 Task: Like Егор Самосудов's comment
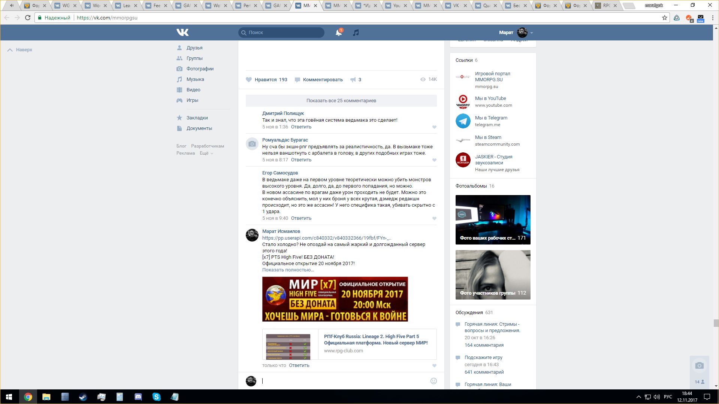point(434,219)
